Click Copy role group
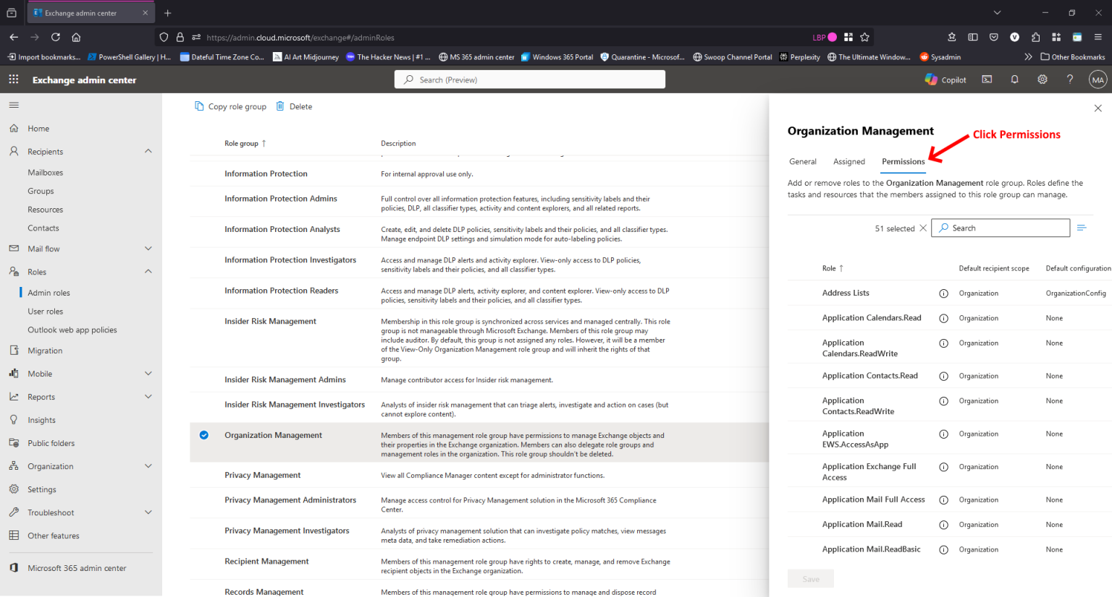This screenshot has width=1112, height=597. [x=230, y=106]
